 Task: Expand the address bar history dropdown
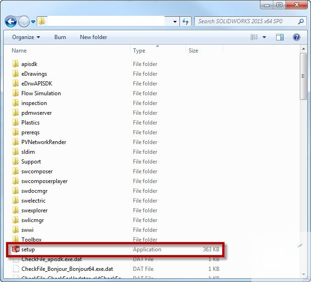(175, 21)
